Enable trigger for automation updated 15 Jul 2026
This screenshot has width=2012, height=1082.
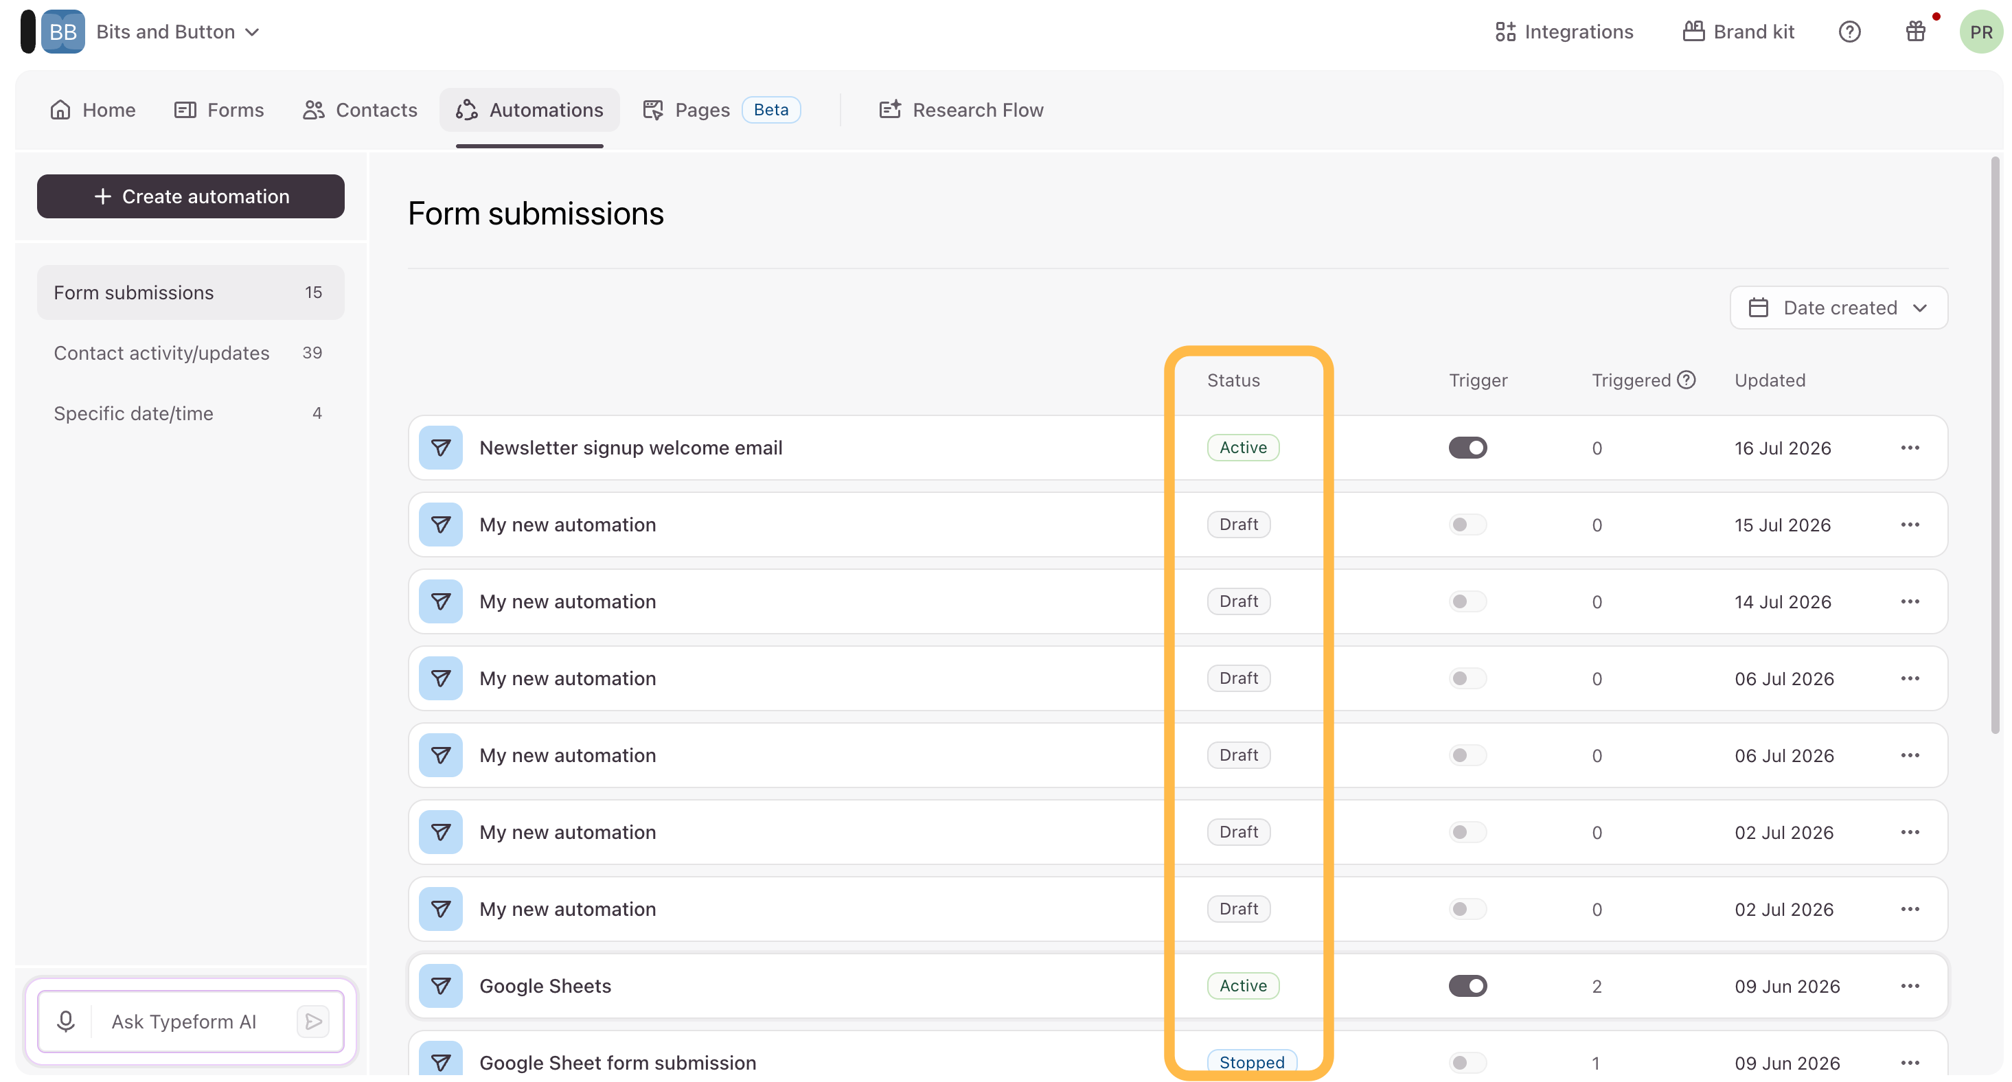click(x=1467, y=525)
